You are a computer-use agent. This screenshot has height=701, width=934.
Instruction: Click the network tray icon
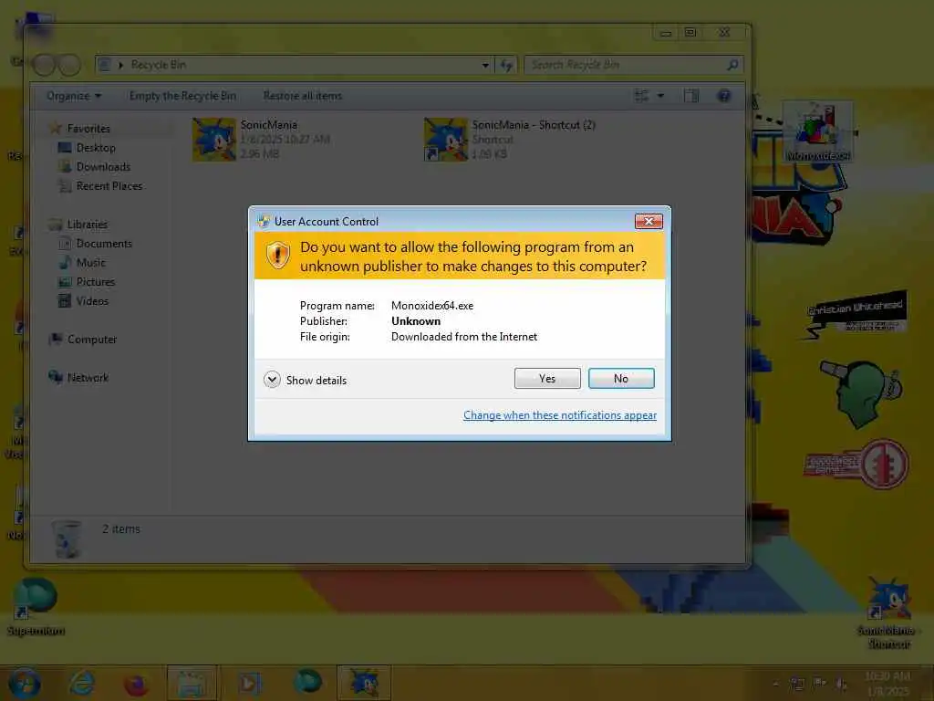click(x=797, y=684)
